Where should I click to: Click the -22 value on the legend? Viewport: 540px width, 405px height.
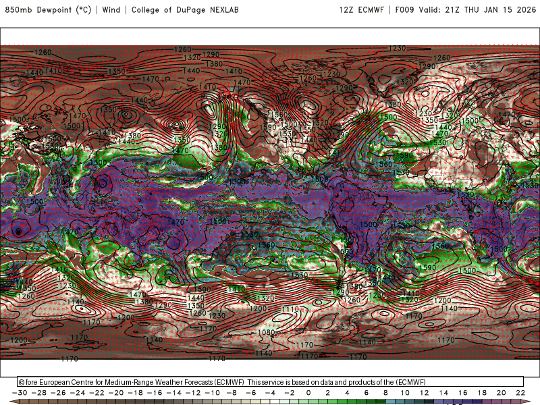[x=97, y=393]
